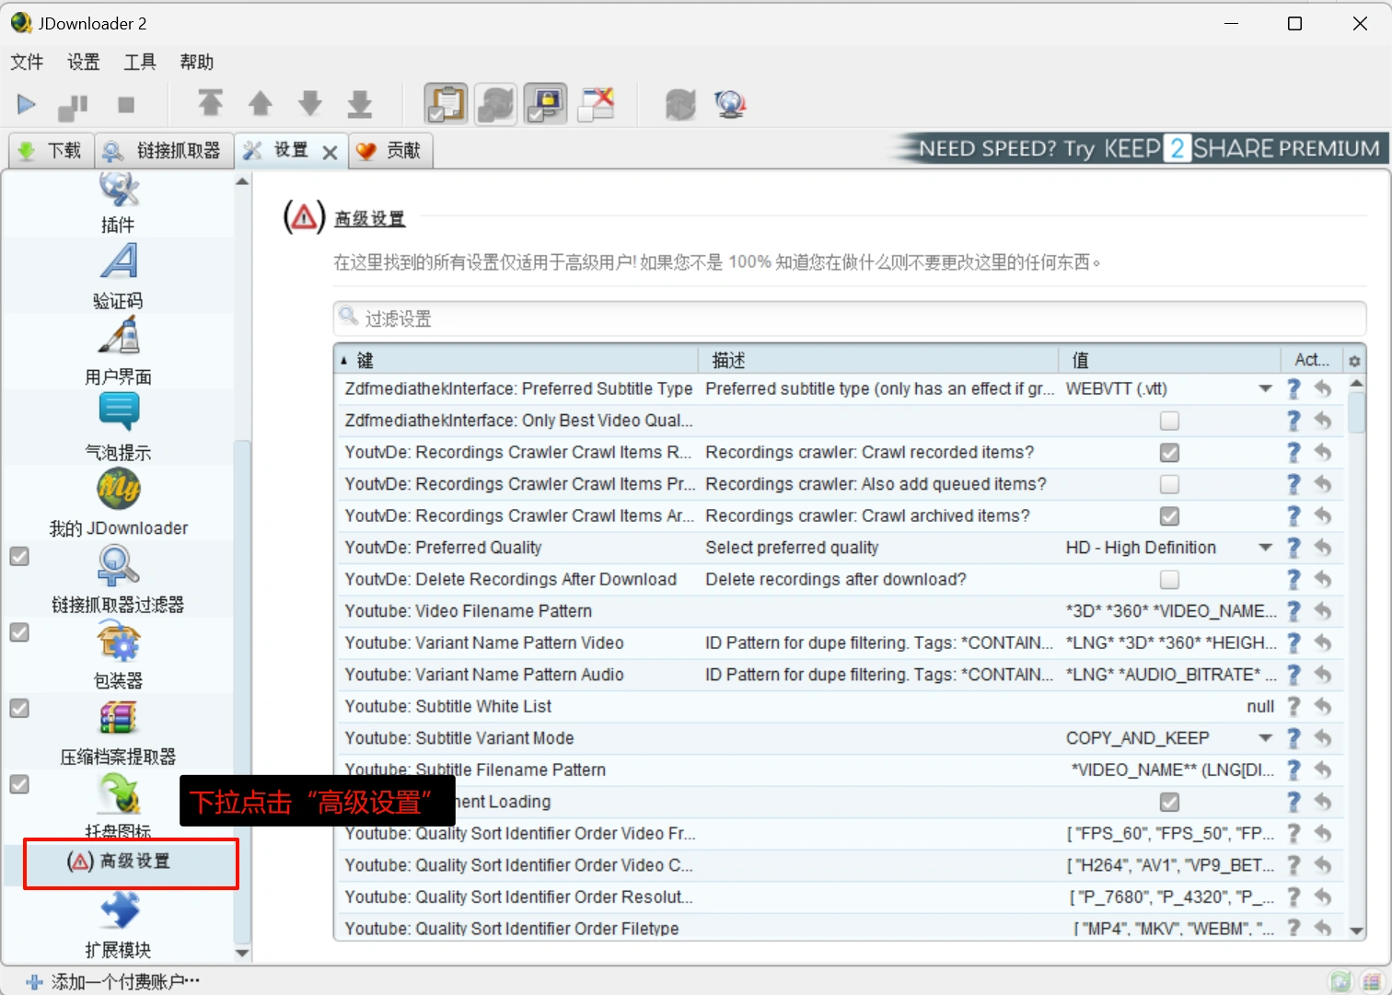The height and width of the screenshot is (995, 1392).
Task: Open COPY_AND_KEEP subtitle variant dropdown
Action: point(1265,738)
